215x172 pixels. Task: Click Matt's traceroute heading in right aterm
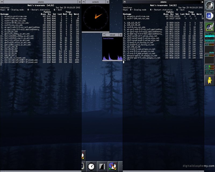[163, 5]
